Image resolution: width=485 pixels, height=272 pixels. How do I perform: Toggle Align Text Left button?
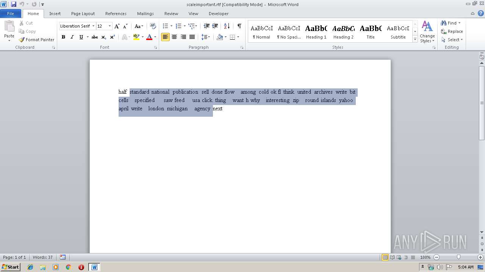[165, 37]
